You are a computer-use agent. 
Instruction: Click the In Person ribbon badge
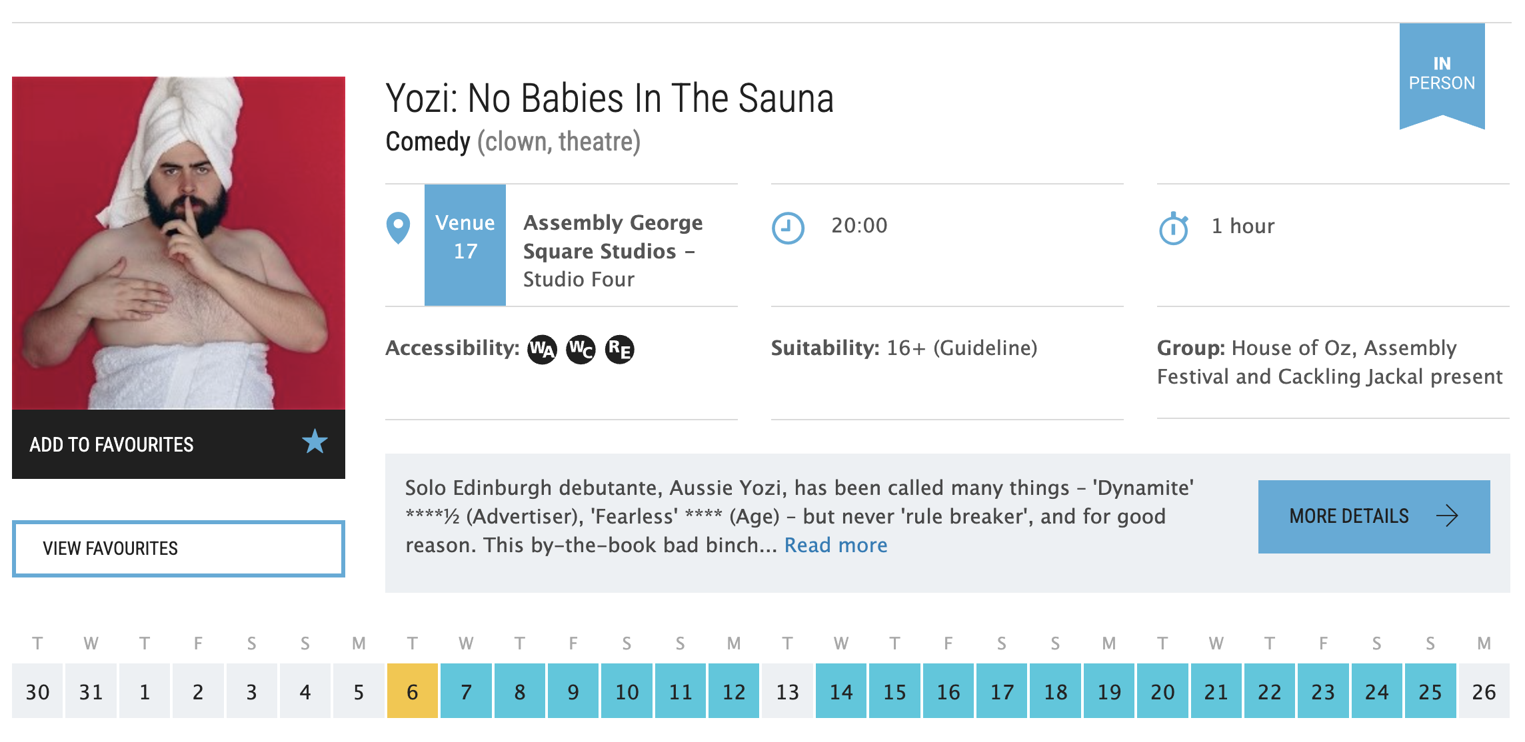click(x=1442, y=73)
